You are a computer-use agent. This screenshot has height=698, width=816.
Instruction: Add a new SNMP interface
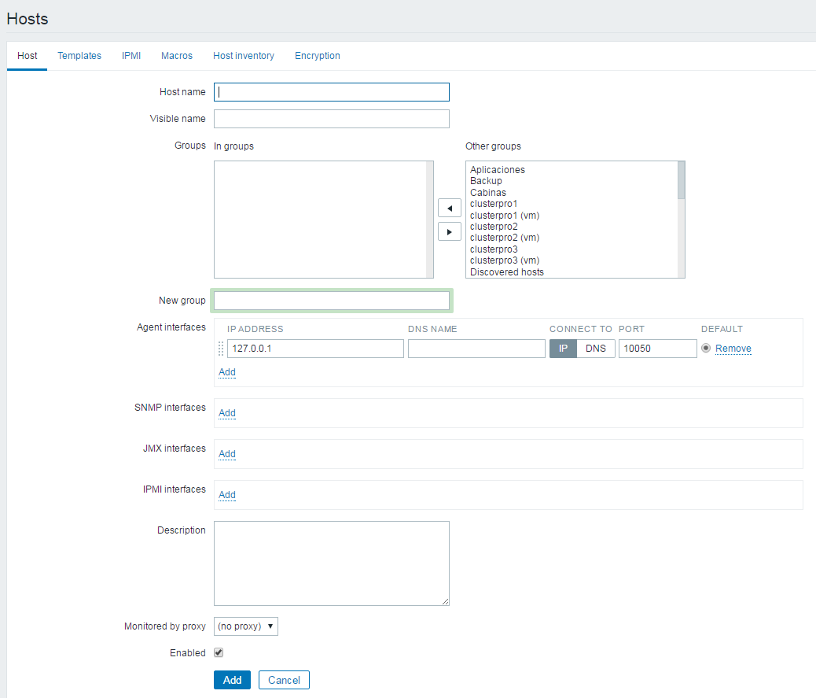point(227,413)
